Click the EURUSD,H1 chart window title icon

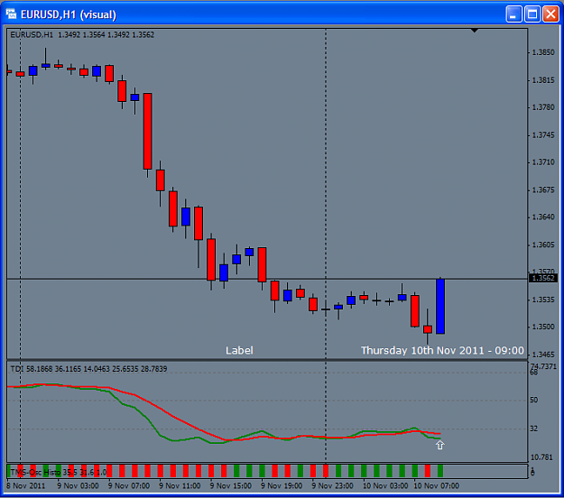click(11, 14)
